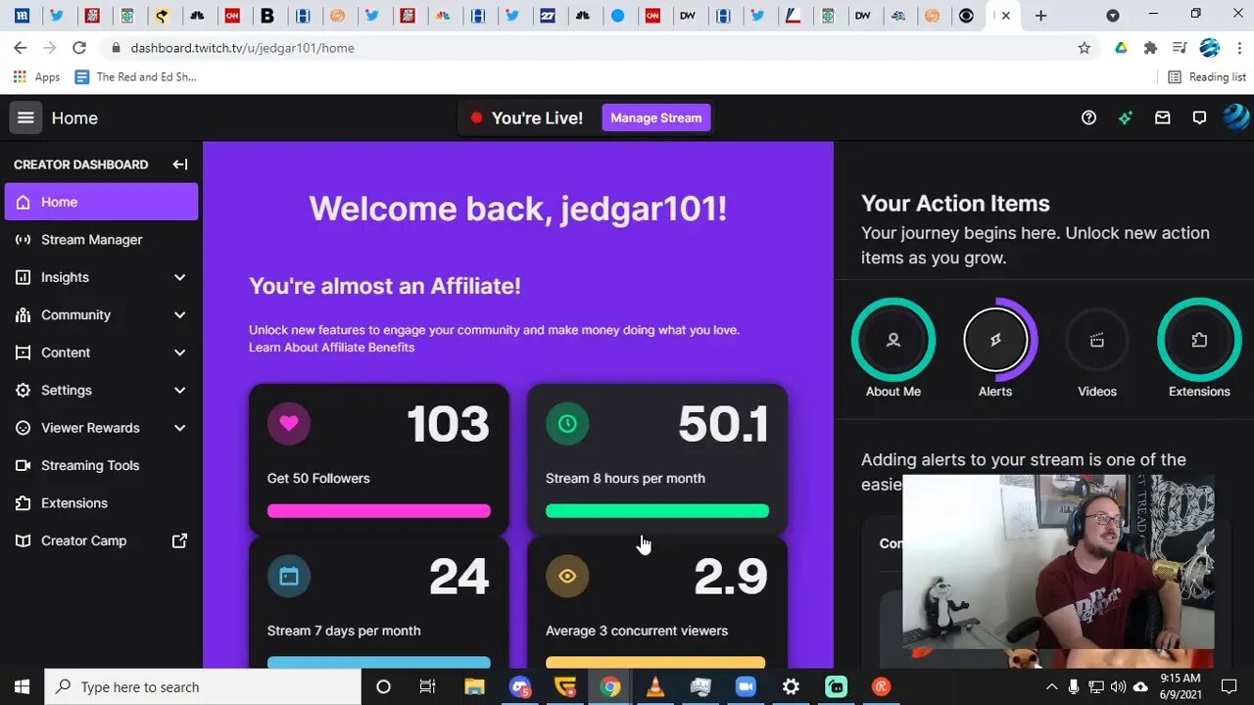Open The Red and Ed Sh... bookmark
Image resolution: width=1254 pixels, height=705 pixels.
coord(136,77)
